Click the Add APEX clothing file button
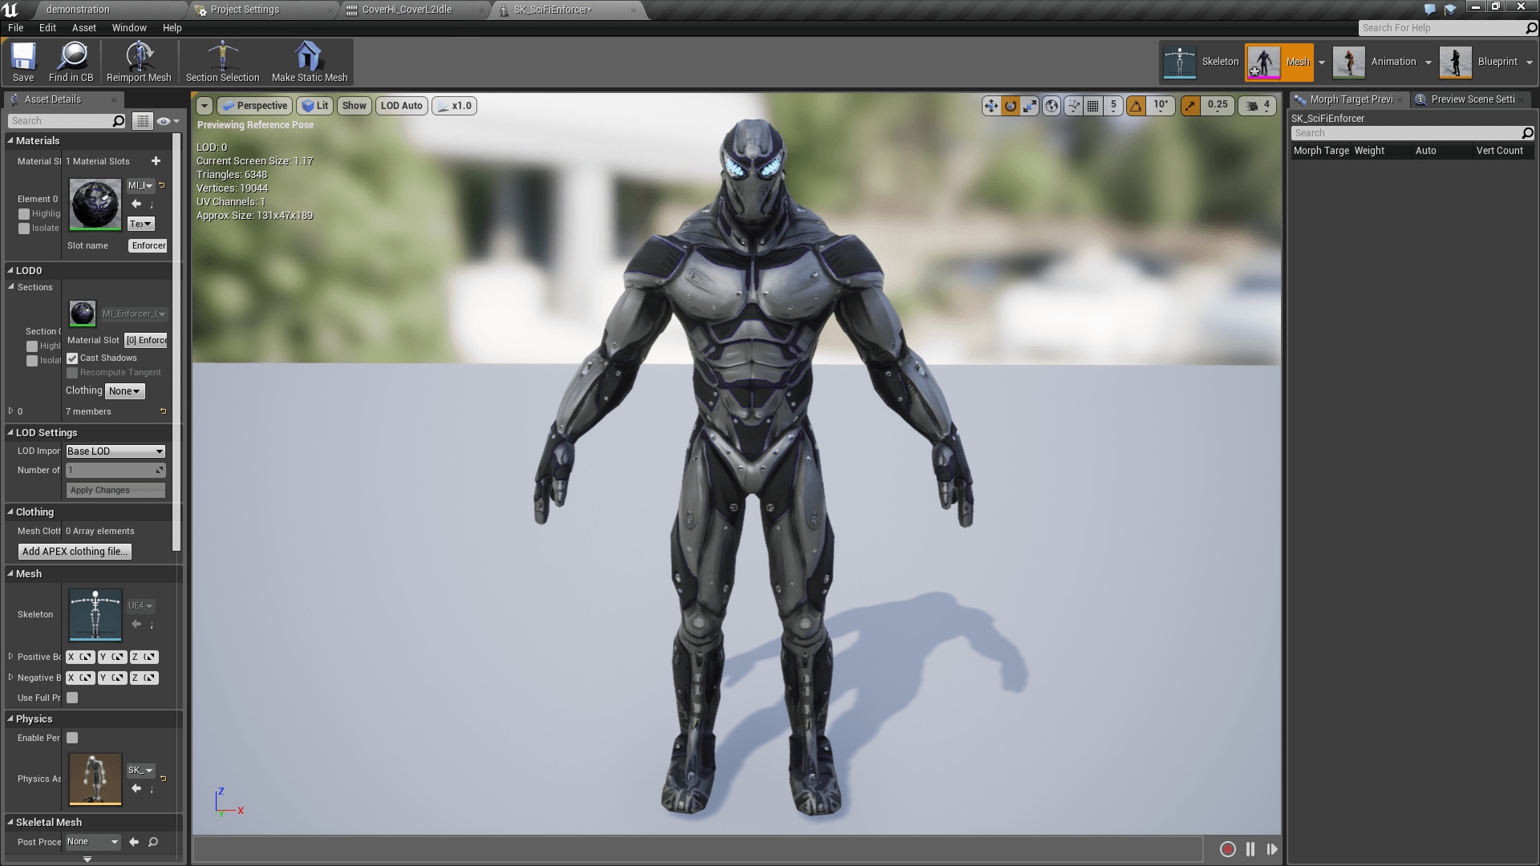 (x=74, y=551)
